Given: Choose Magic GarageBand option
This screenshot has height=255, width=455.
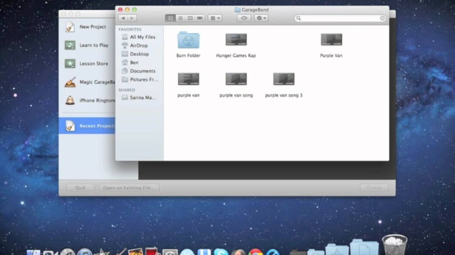Looking at the screenshot, I should (x=97, y=82).
